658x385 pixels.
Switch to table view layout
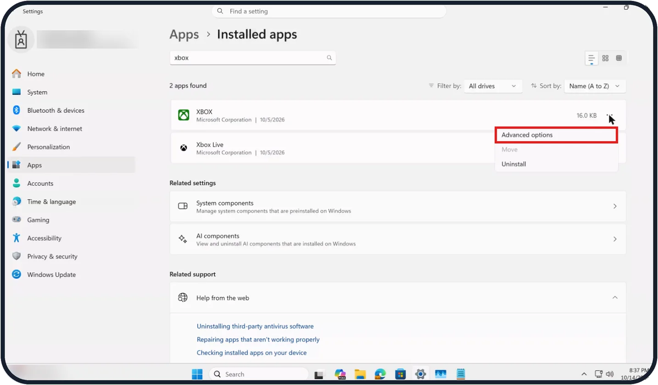(619, 58)
